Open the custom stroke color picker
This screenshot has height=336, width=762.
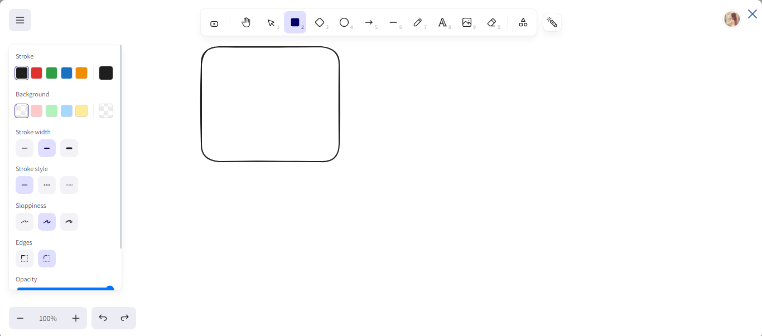click(106, 73)
